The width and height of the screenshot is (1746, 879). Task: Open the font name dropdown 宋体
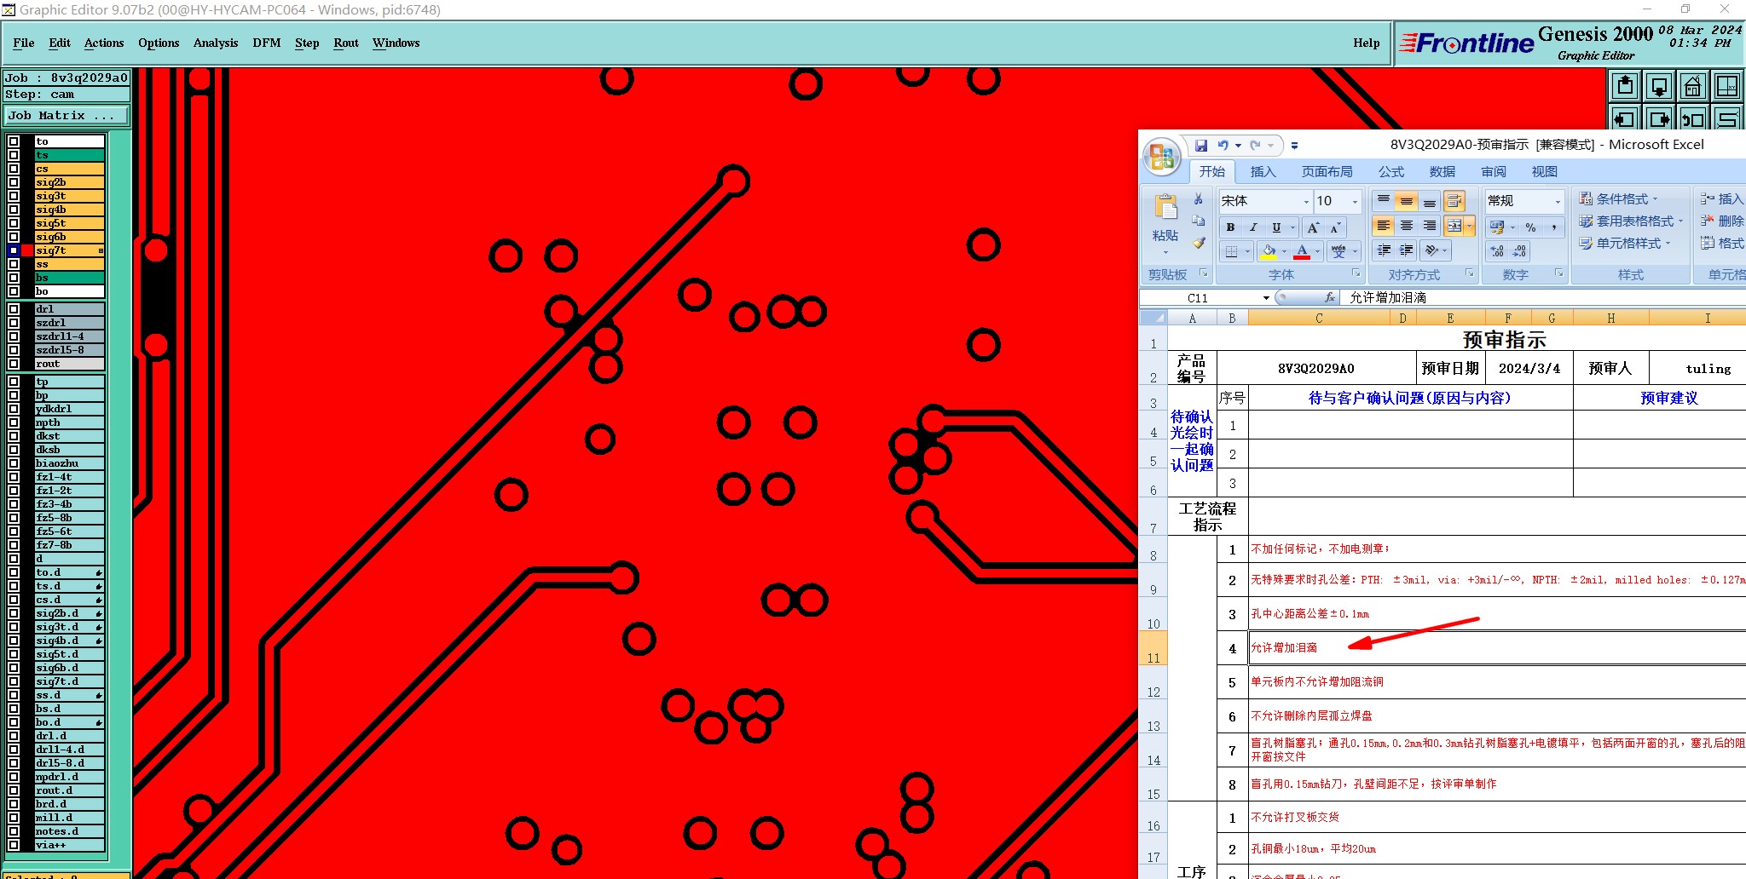pos(1306,202)
